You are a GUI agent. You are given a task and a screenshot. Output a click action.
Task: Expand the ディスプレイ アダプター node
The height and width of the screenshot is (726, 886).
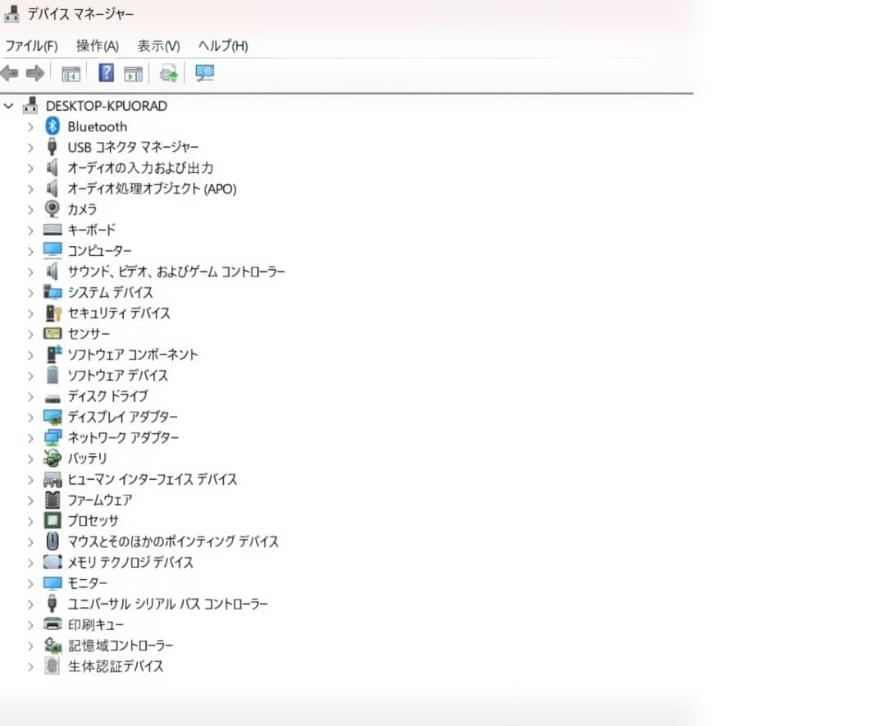click(x=30, y=418)
